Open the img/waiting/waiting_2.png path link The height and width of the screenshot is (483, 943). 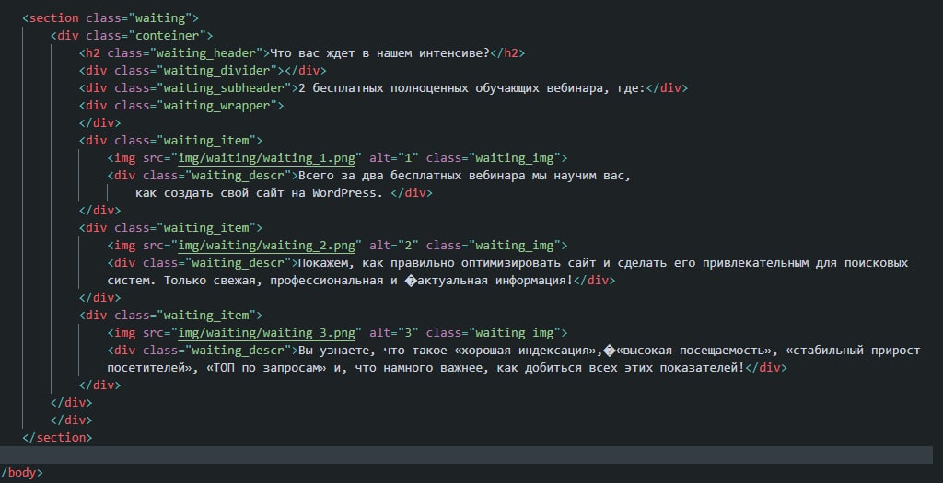pos(267,245)
